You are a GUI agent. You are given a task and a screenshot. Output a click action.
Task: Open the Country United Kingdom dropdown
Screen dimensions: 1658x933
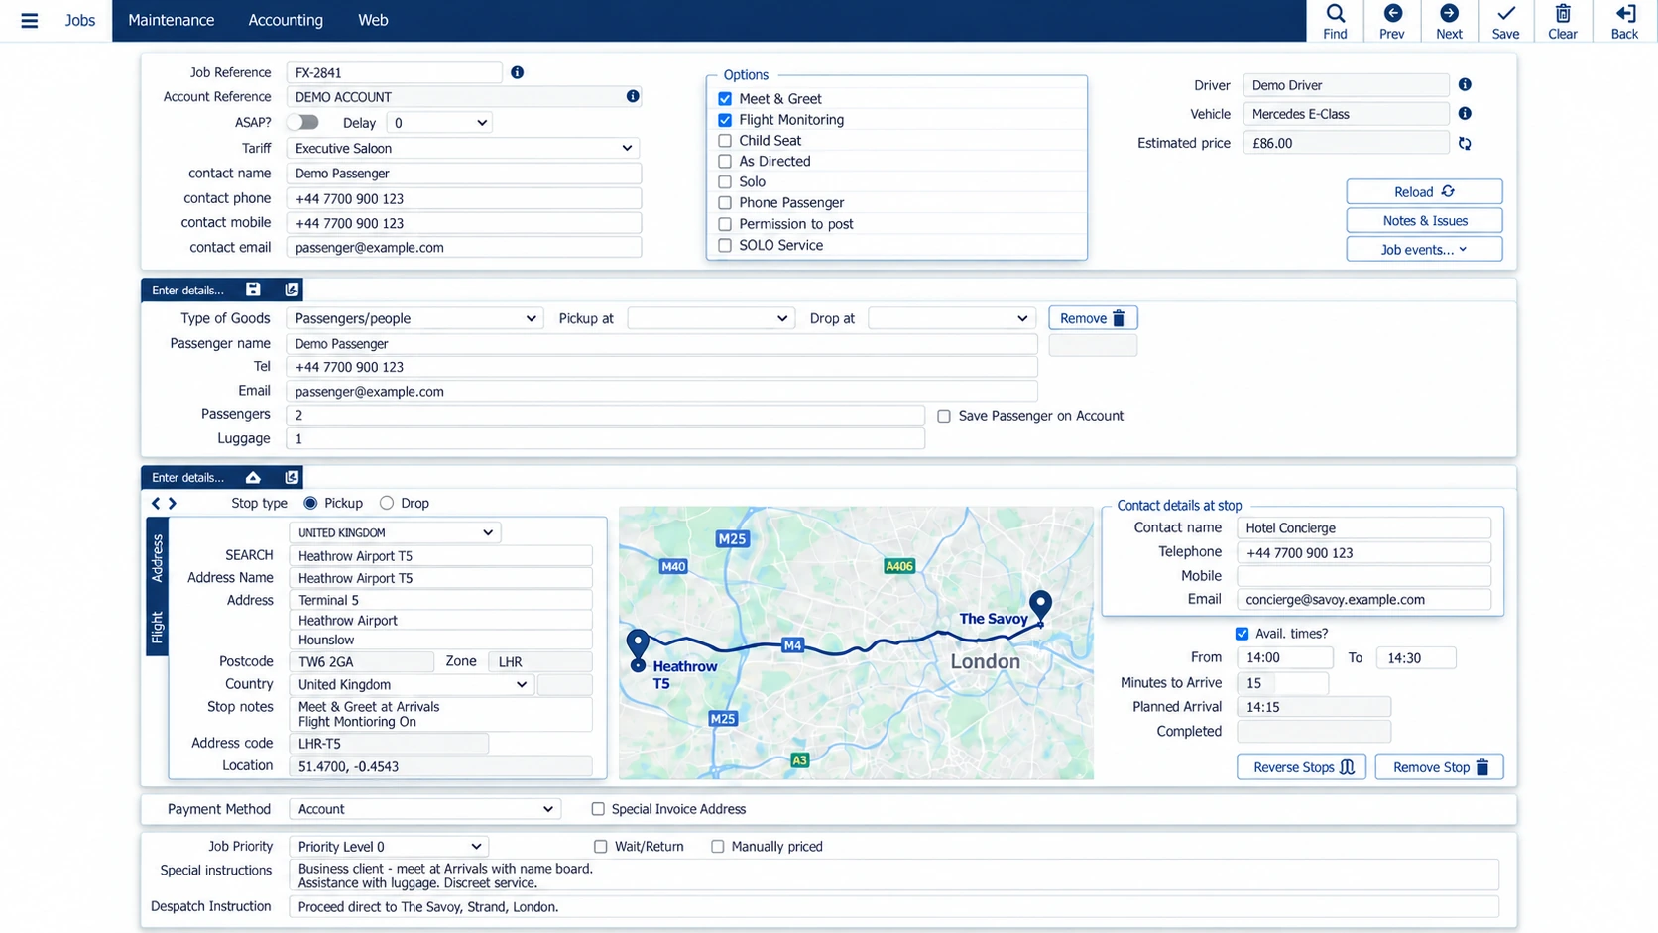(x=412, y=684)
